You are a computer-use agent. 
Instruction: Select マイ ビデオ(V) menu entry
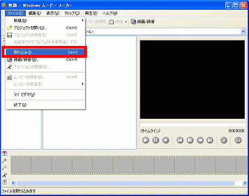pyautogui.click(x=45, y=94)
